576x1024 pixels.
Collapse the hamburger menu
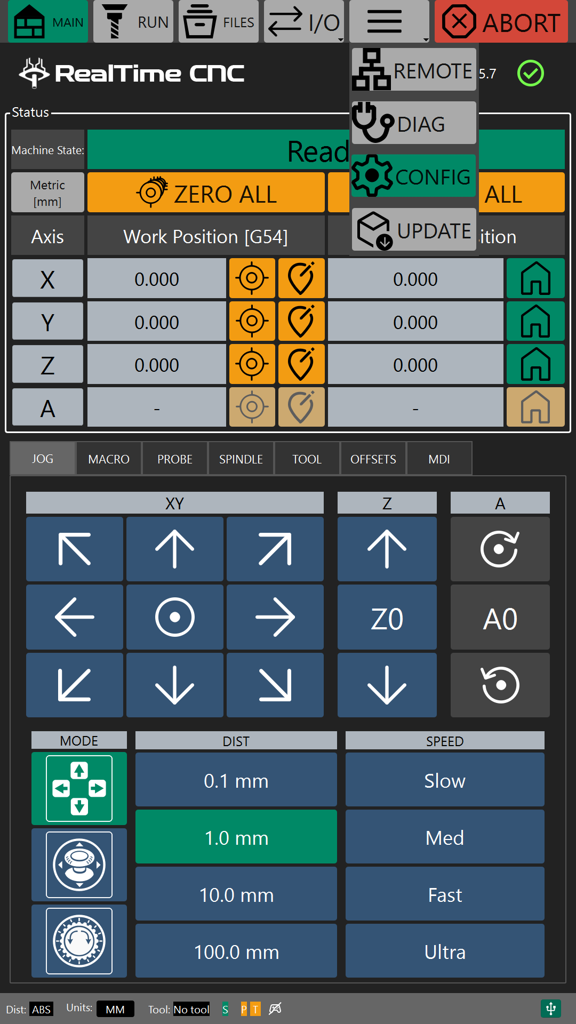pyautogui.click(x=389, y=22)
